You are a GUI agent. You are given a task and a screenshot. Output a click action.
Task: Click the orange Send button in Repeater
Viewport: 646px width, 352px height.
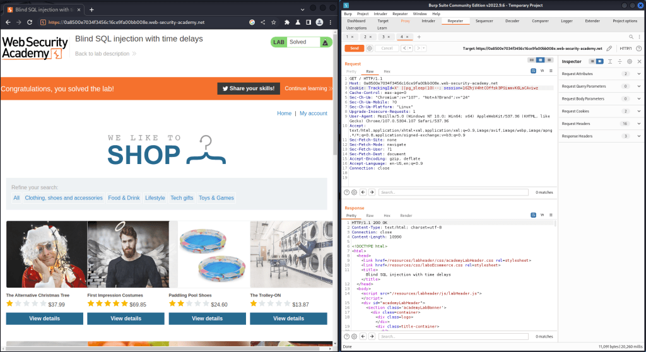point(354,48)
